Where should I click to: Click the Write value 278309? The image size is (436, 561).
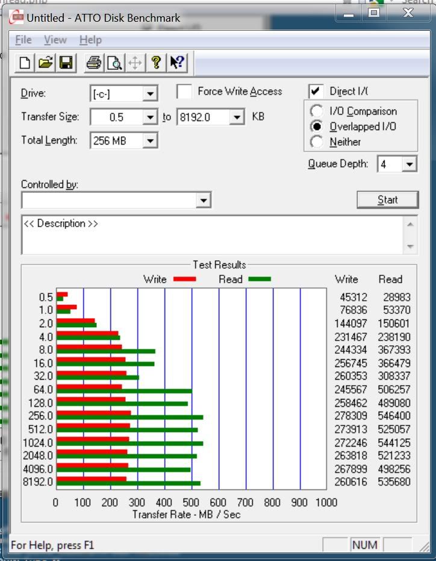pos(351,416)
